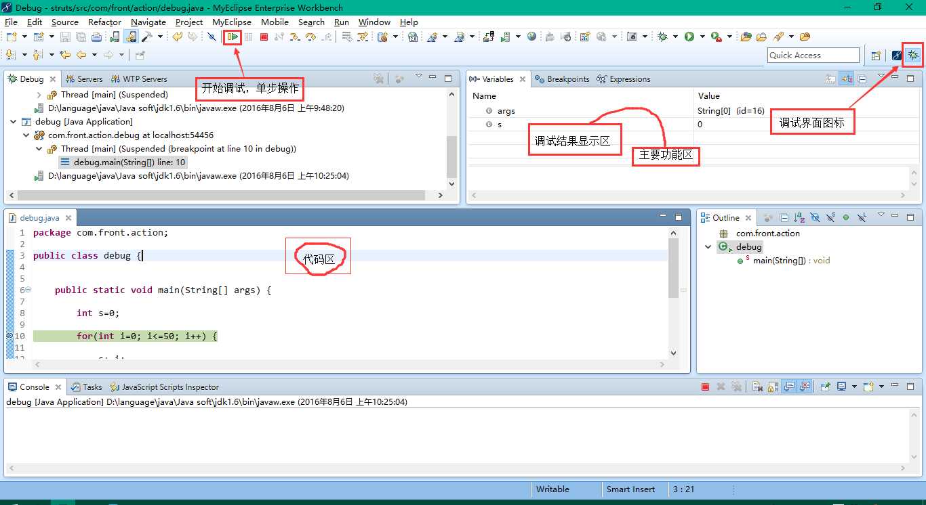926x505 pixels.
Task: Click the Use Step Filters icon
Action: (x=362, y=37)
